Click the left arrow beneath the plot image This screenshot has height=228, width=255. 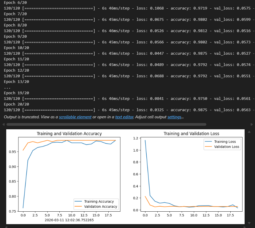tap(6, 227)
